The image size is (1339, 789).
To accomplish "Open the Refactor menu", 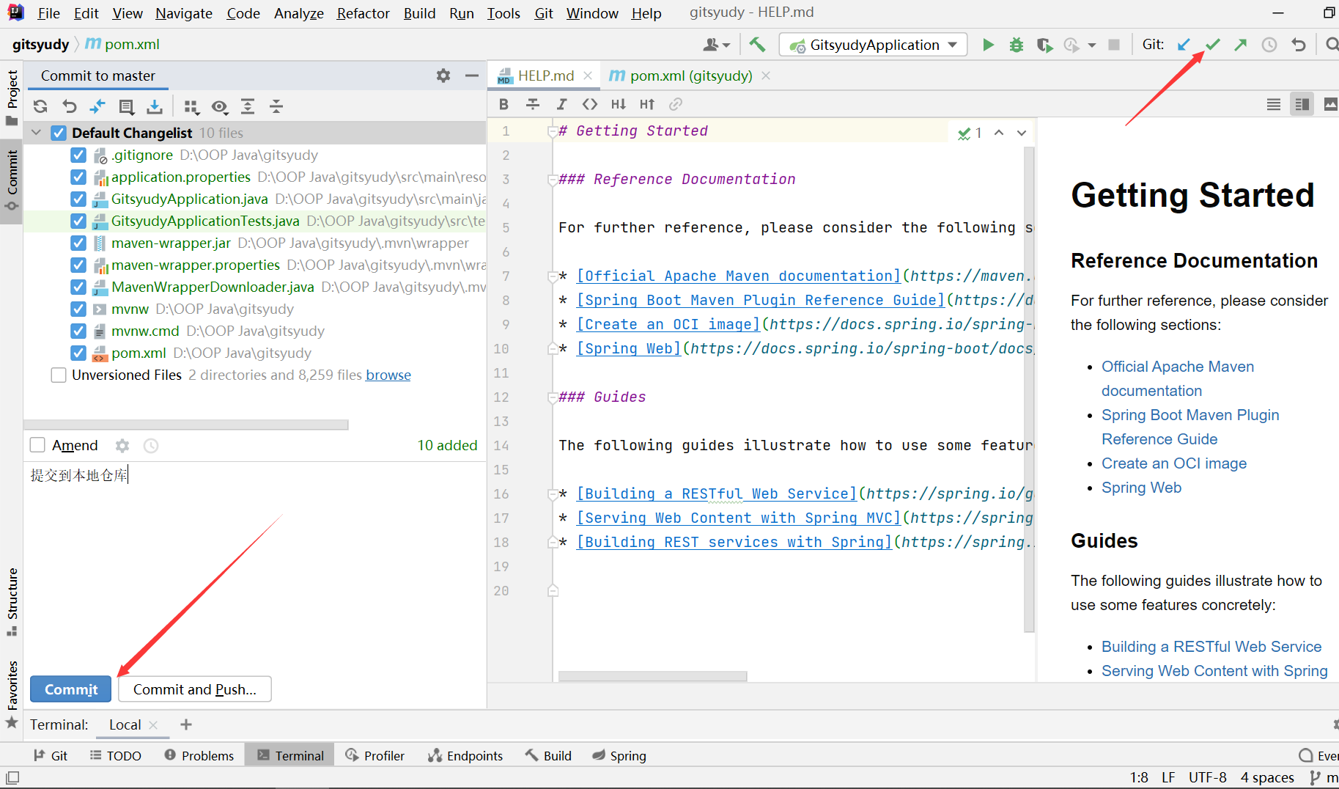I will pyautogui.click(x=363, y=13).
